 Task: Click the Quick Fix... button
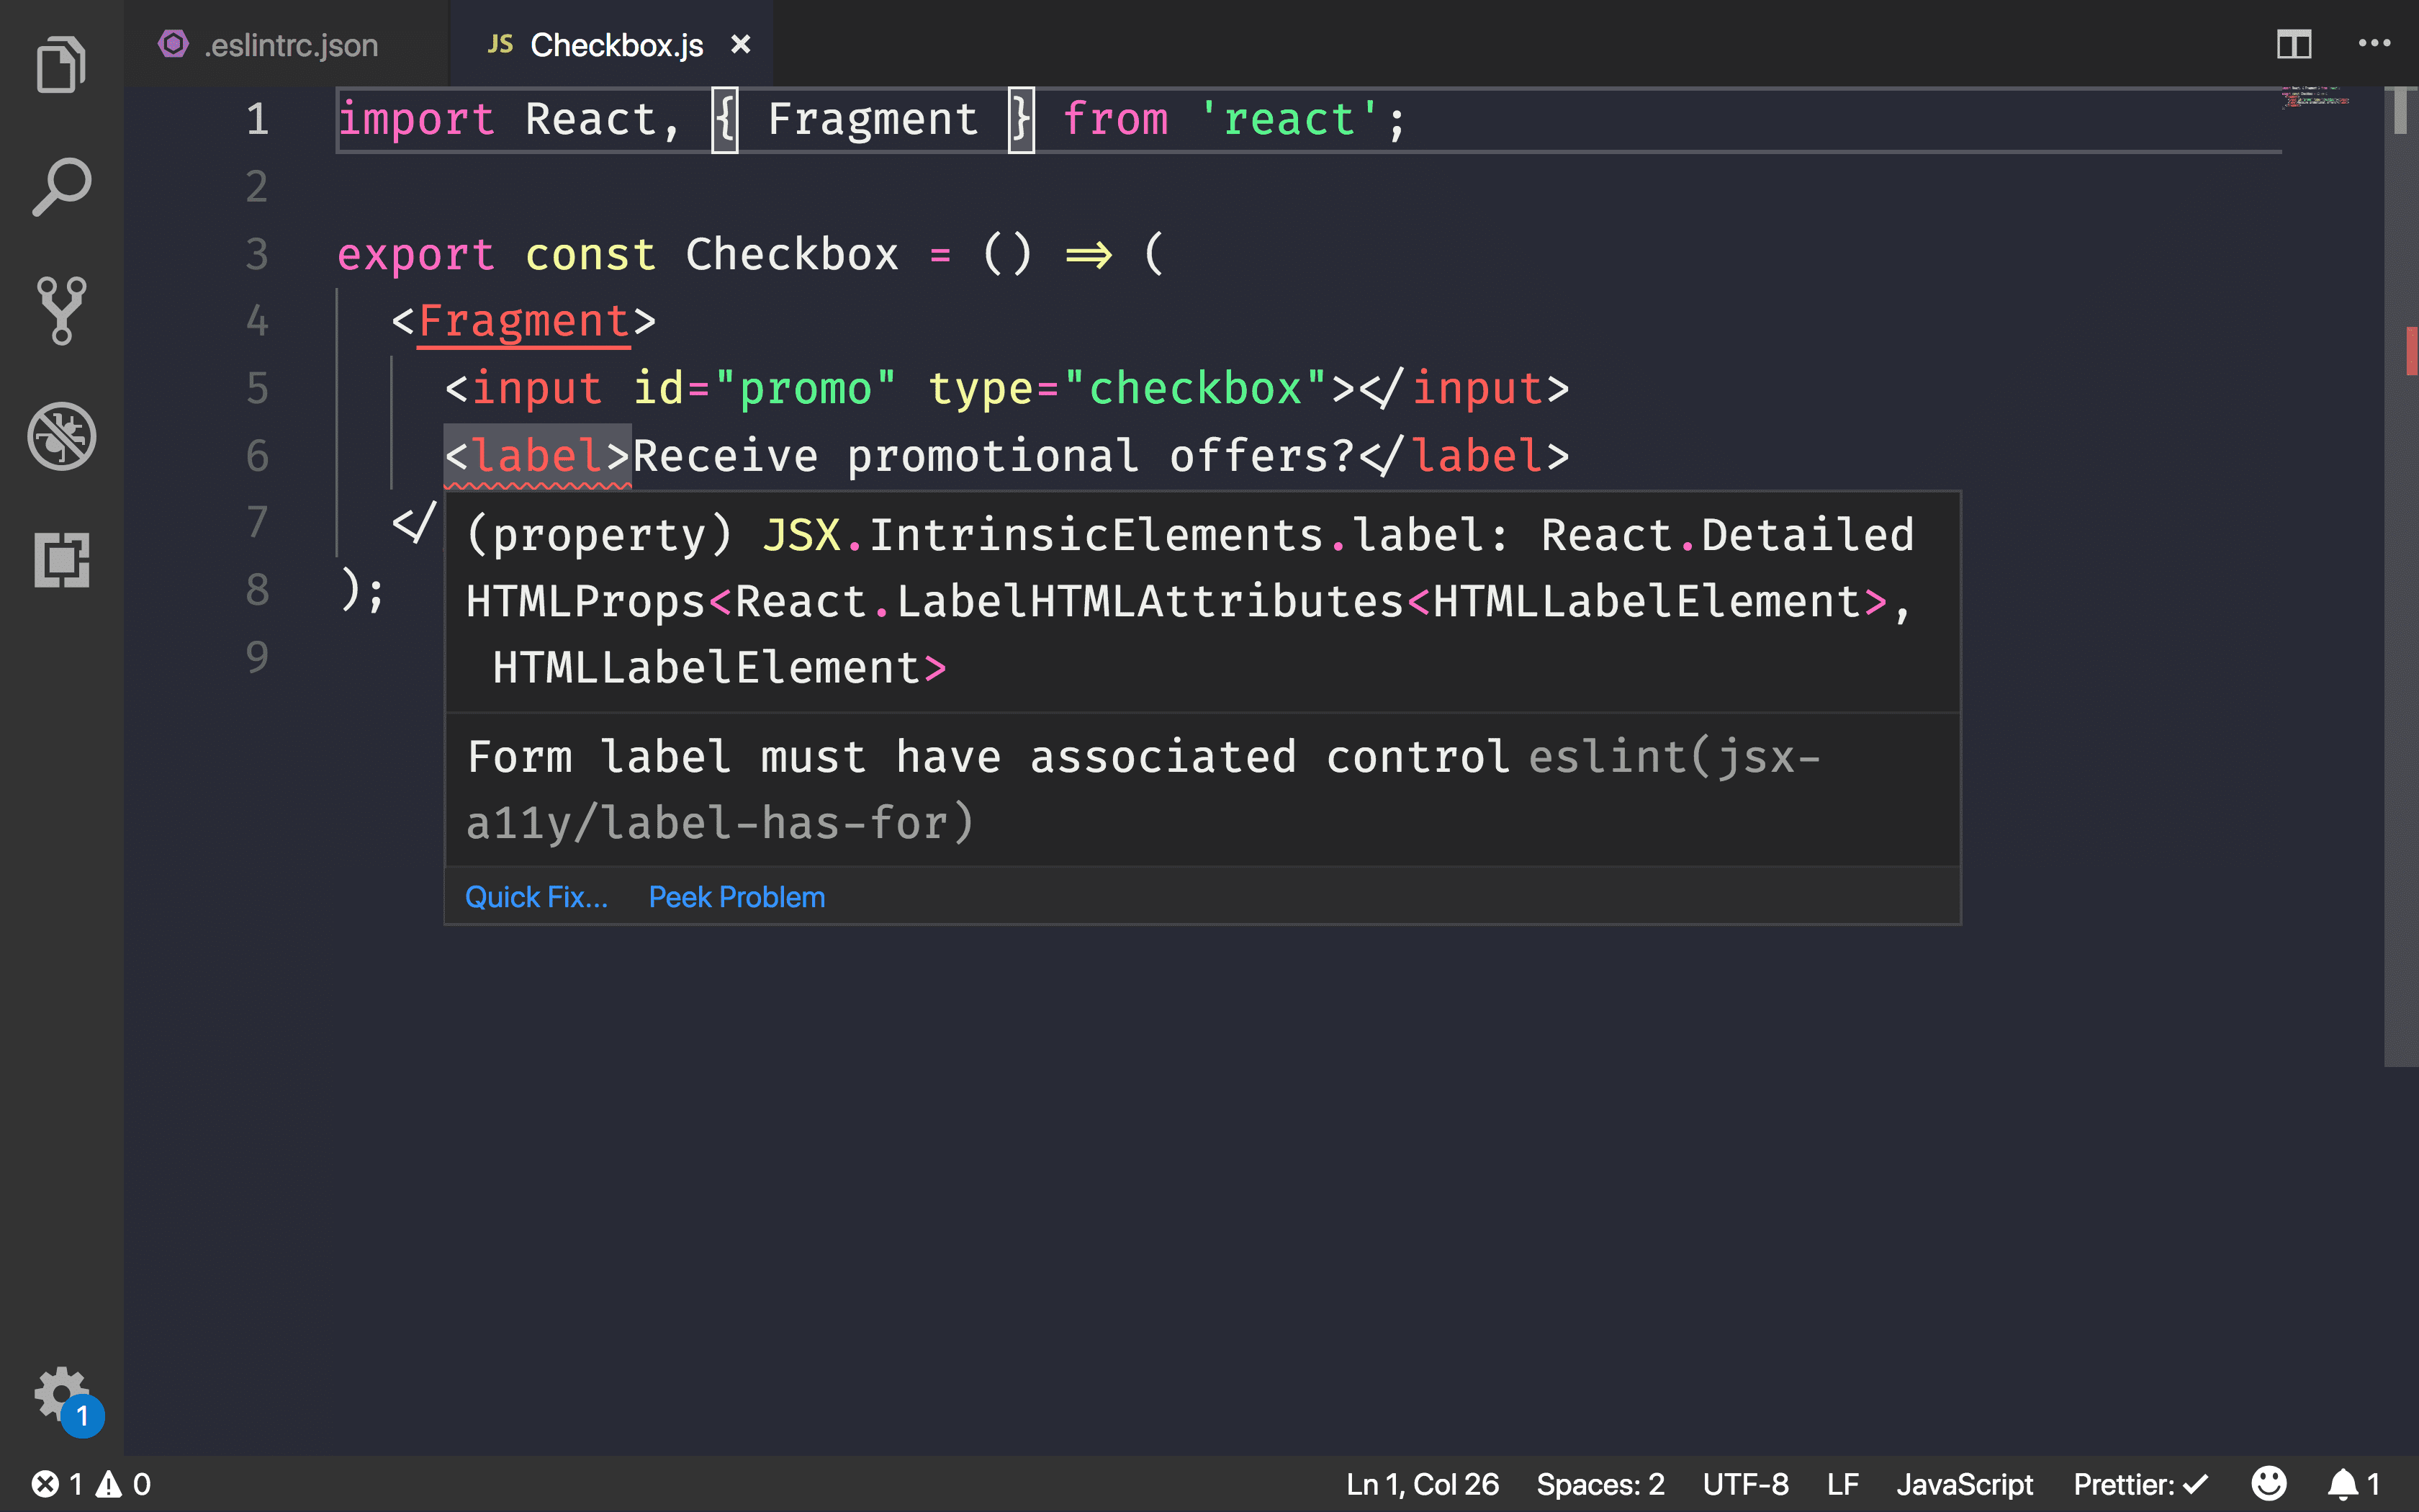coord(536,896)
